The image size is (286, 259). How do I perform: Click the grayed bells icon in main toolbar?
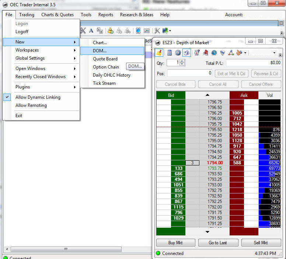click(128, 31)
